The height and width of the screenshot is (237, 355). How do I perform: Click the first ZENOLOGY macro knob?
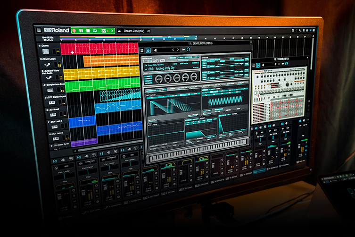point(158,79)
